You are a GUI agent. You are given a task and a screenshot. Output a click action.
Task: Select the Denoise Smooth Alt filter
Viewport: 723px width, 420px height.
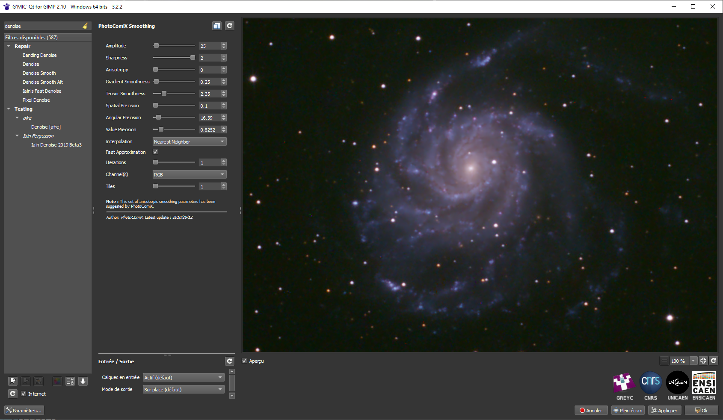click(x=42, y=82)
